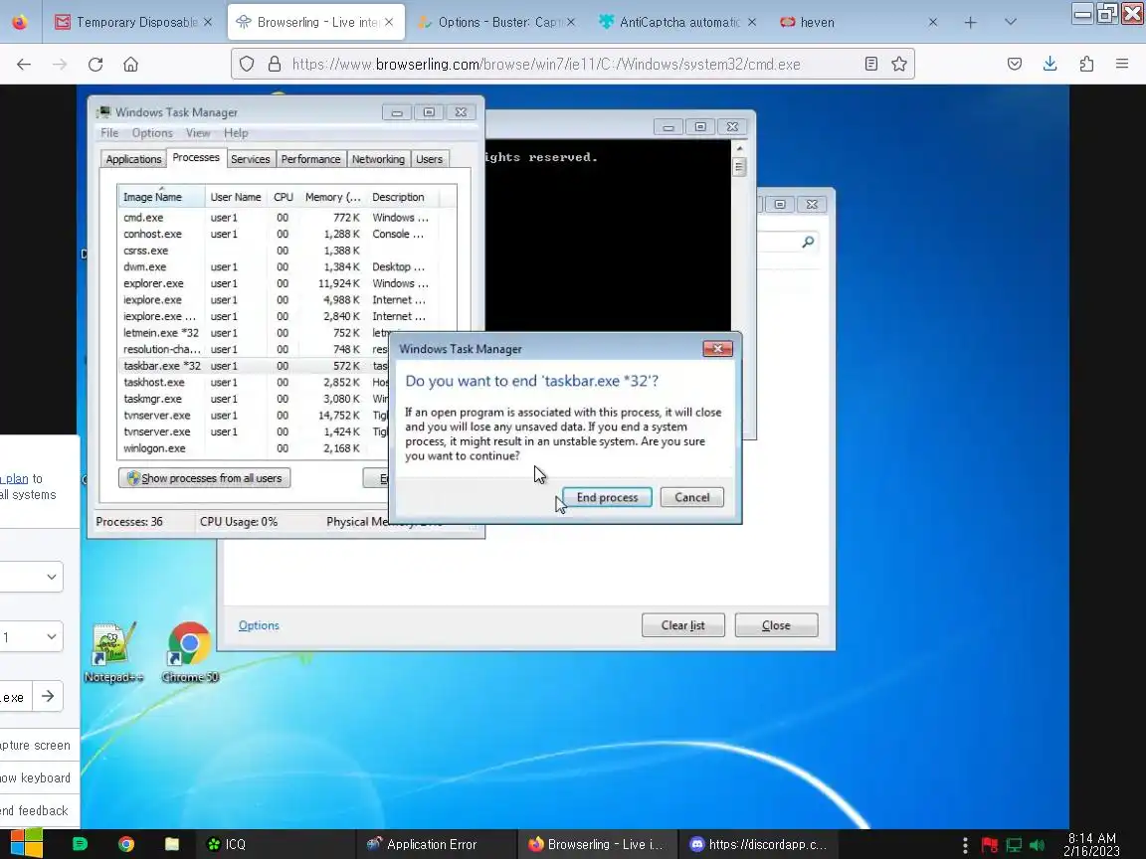Switch to the Services tab
The image size is (1146, 859).
point(250,159)
